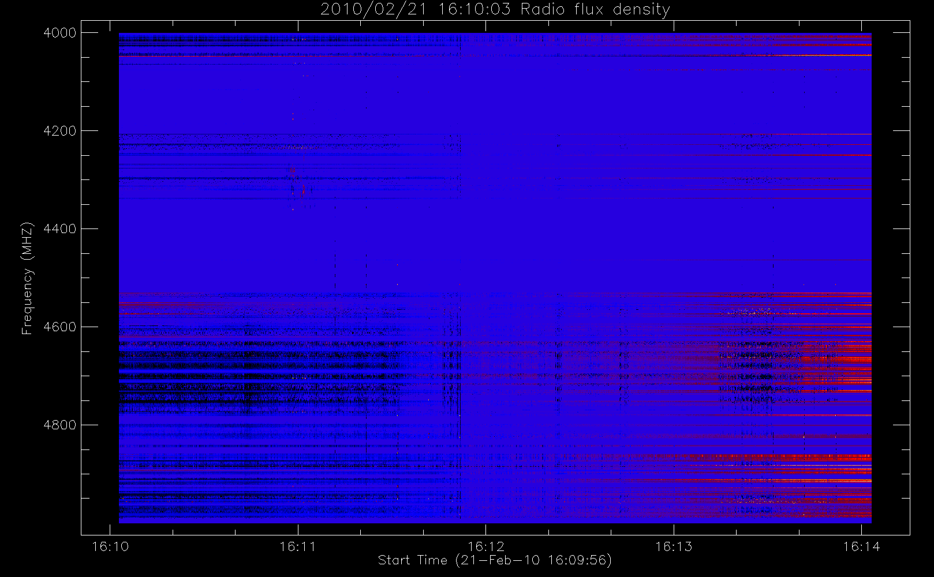Click the 4000 frequency tick label
Screen dimensions: 934x577
point(60,33)
